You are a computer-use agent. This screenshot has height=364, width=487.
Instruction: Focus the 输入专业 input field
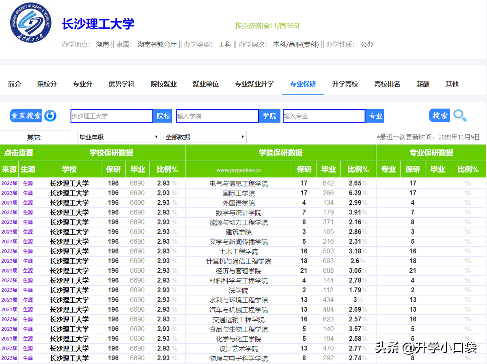(324, 116)
